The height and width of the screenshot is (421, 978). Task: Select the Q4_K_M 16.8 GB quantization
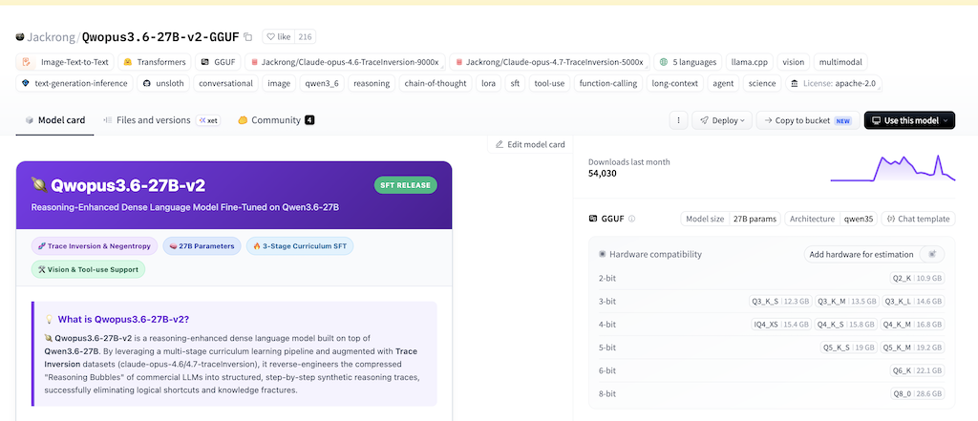(x=912, y=325)
